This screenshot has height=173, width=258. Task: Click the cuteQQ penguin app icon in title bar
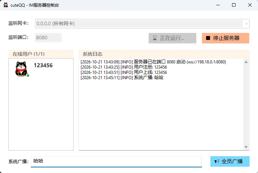pos(6,5)
